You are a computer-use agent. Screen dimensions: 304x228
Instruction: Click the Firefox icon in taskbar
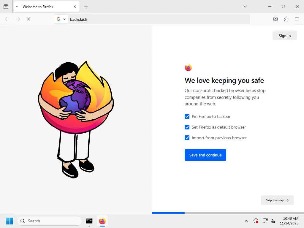tap(102, 221)
